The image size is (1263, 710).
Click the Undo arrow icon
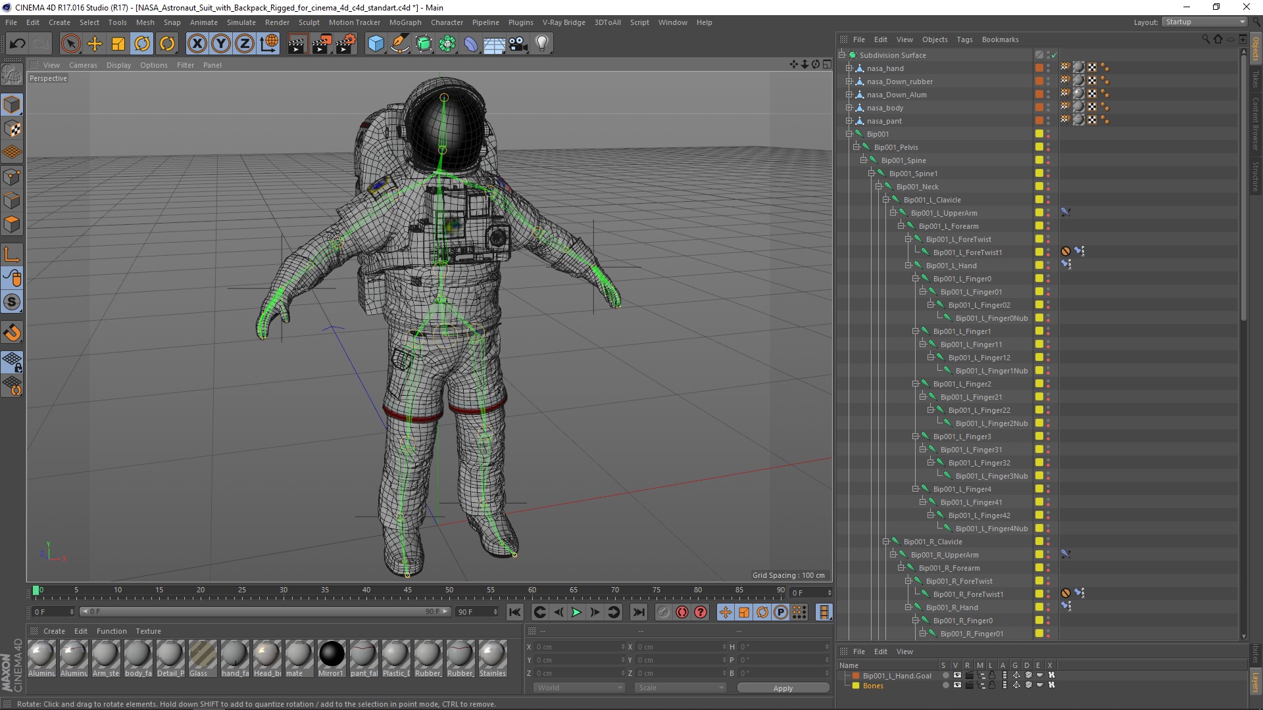(18, 44)
